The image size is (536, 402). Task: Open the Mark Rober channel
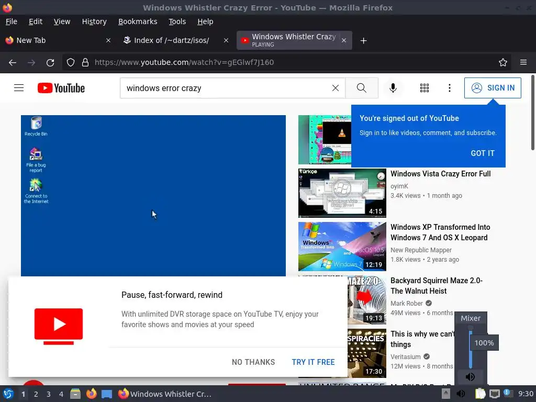coord(407,304)
